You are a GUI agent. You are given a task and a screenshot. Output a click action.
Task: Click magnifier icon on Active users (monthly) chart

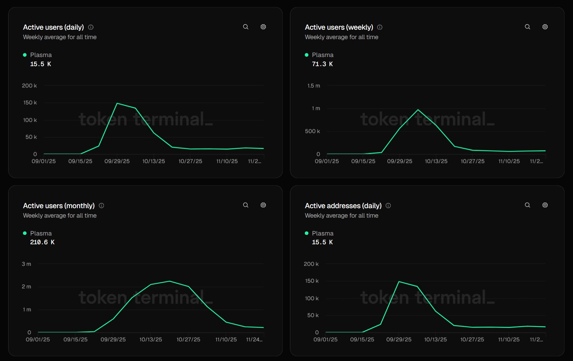click(x=246, y=205)
